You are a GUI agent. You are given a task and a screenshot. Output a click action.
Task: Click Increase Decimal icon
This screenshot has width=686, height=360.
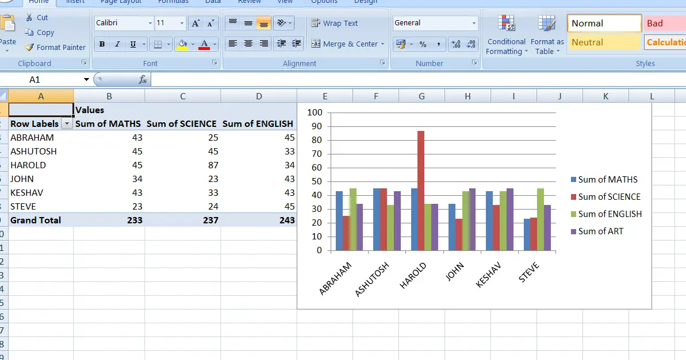point(456,44)
